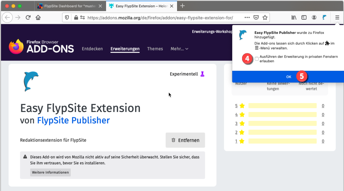Close the FlypSite Dashboard tab
This screenshot has height=191, width=344.
pos(100,6)
